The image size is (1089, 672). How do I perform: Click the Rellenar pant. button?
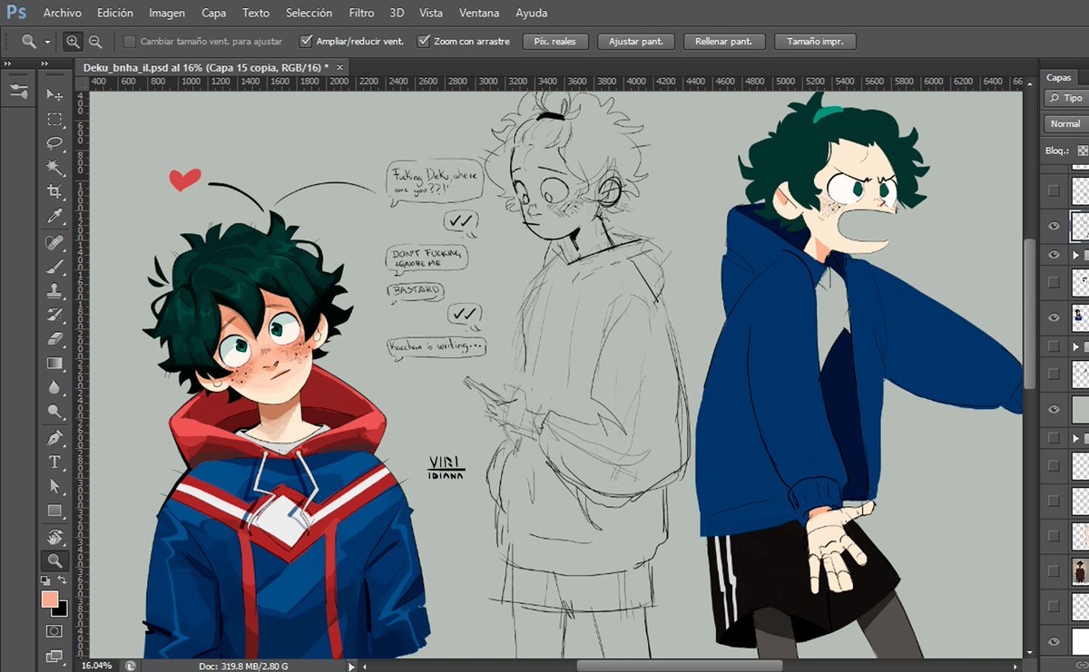(726, 42)
